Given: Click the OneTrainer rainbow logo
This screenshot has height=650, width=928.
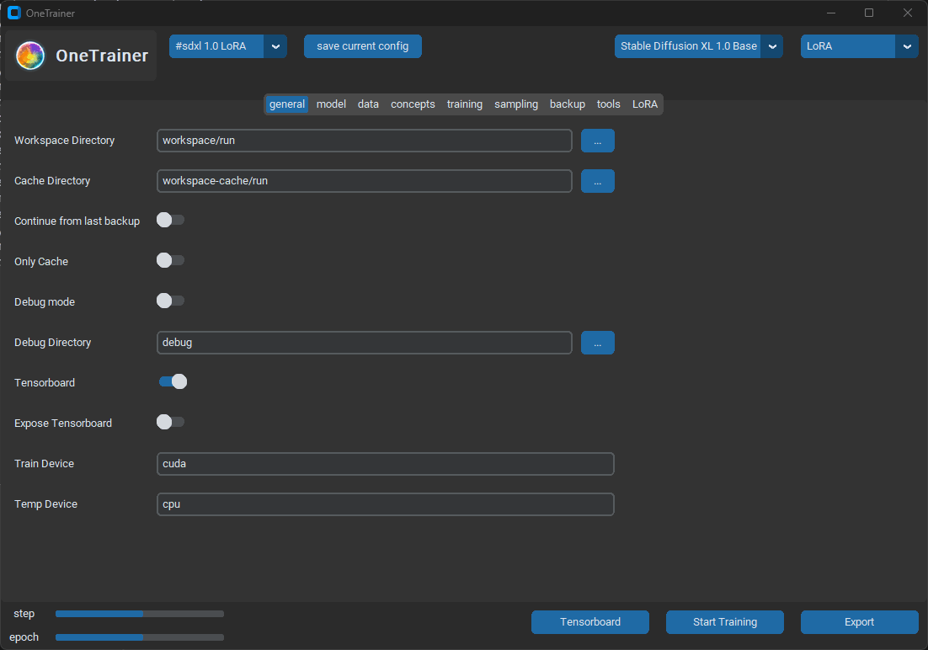Looking at the screenshot, I should (x=29, y=55).
